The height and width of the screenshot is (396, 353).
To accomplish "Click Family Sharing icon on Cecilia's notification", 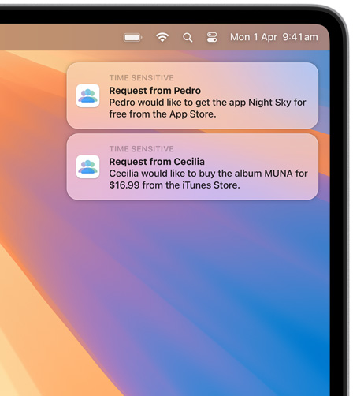I will pyautogui.click(x=87, y=166).
